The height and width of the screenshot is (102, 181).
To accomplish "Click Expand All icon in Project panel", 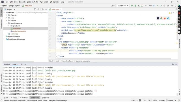I will click(35, 9).
